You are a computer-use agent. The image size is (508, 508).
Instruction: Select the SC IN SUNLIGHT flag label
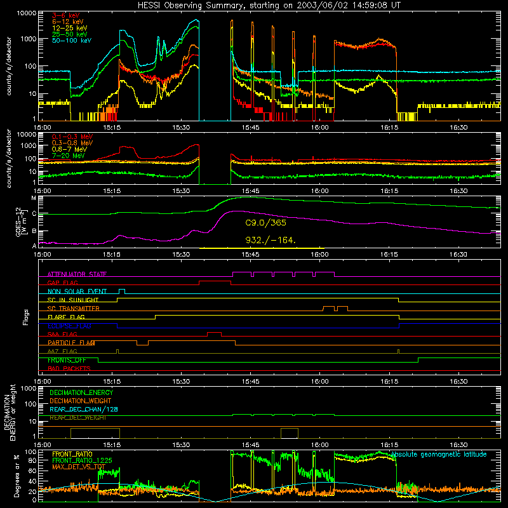(73, 300)
